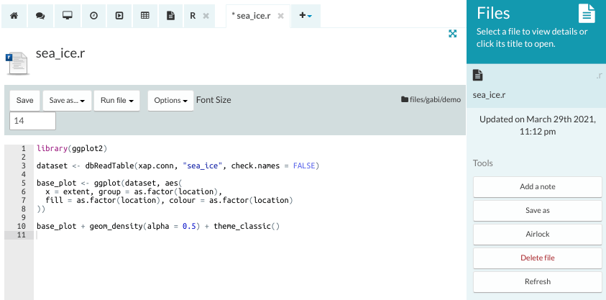The height and width of the screenshot is (300, 606).
Task: Open the Options dropdown menu
Action: coord(170,101)
